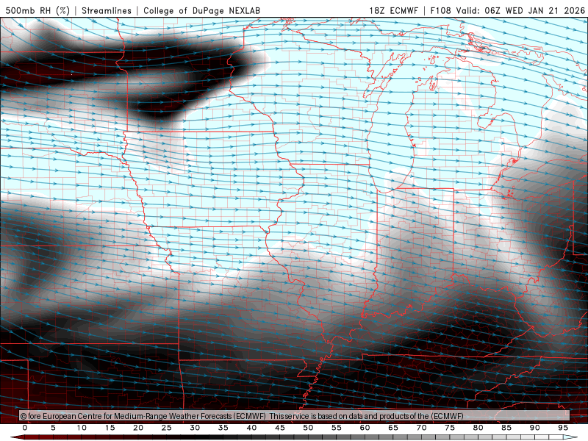Select the "90" humidity legend value
Image resolution: width=588 pixels, height=441 pixels.
535,428
